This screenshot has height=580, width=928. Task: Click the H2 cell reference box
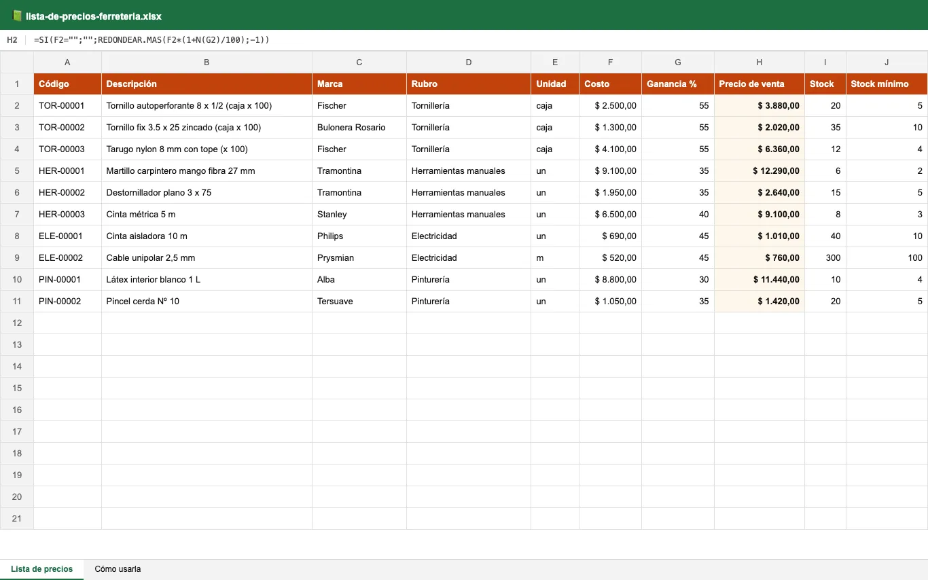point(12,40)
